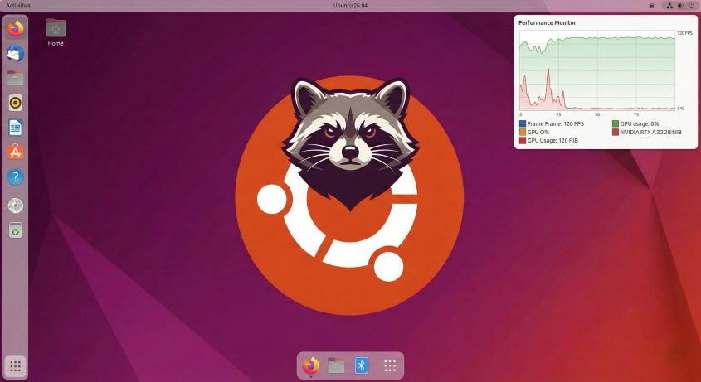Open Bluetooth icon in bottom dock
This screenshot has height=382, width=701.
tap(362, 366)
